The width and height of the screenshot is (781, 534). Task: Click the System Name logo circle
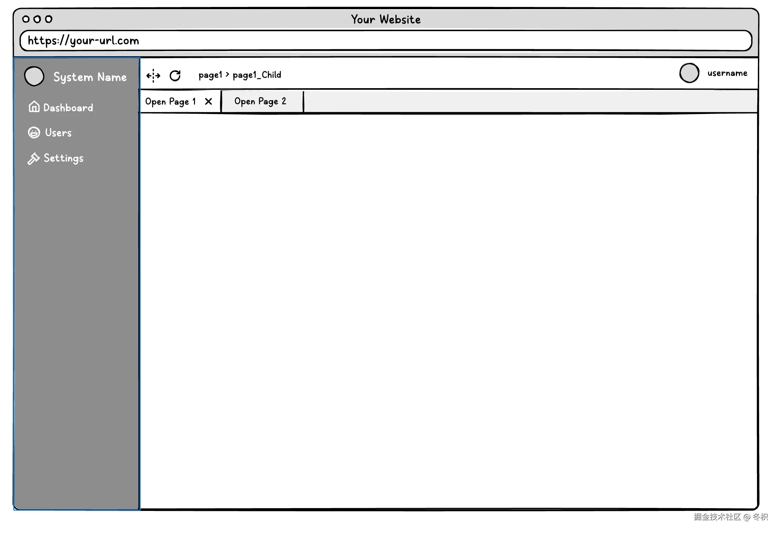pyautogui.click(x=34, y=76)
